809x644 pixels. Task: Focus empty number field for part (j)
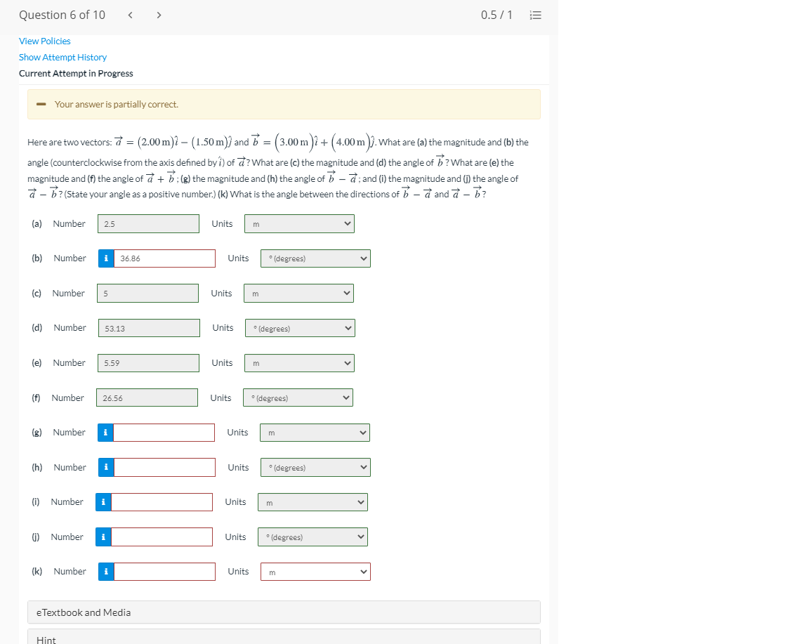pos(162,537)
